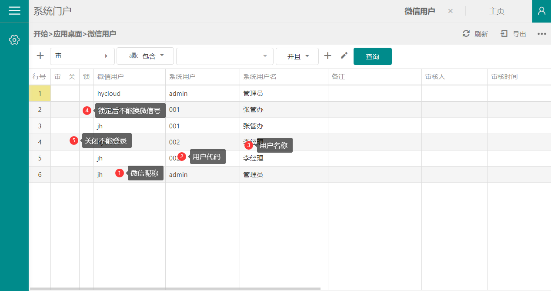Click the 刷新 refresh icon
This screenshot has height=291, width=551.
click(x=466, y=34)
